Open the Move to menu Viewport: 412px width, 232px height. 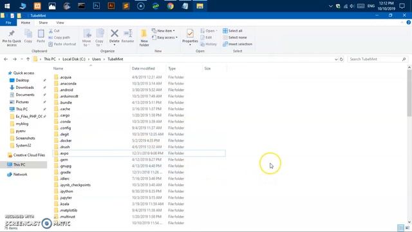(x=86, y=38)
